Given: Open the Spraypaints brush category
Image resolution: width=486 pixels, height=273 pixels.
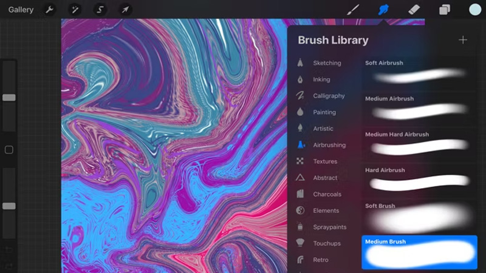Looking at the screenshot, I should [x=329, y=227].
